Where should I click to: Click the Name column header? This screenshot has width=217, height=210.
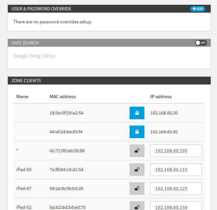[x=22, y=97]
